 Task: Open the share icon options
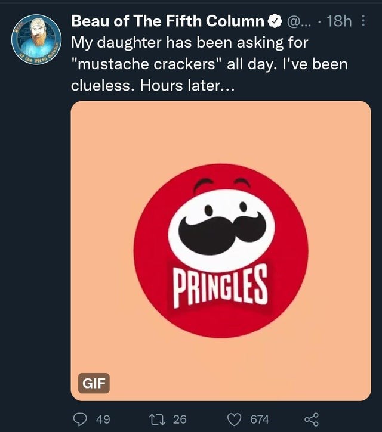pos(312,419)
